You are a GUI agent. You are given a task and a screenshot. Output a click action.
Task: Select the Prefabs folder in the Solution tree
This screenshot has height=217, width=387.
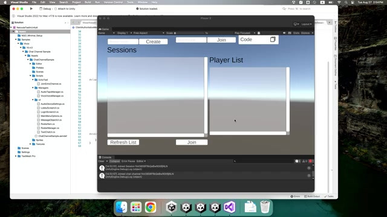[x=40, y=68]
